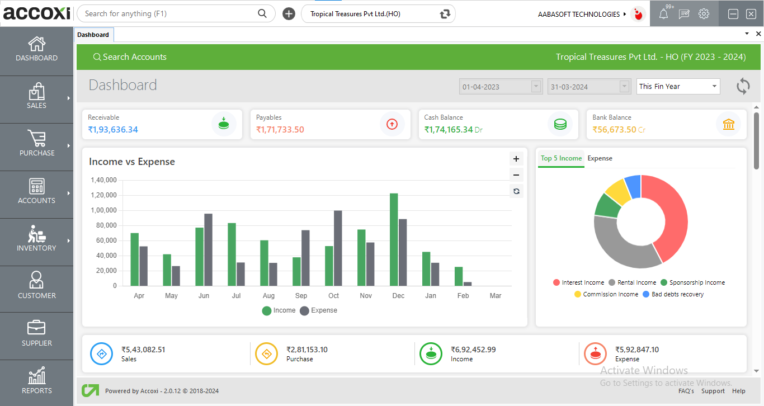Click the chart refresh icon below zoom controls
Image resolution: width=764 pixels, height=406 pixels.
(x=516, y=191)
